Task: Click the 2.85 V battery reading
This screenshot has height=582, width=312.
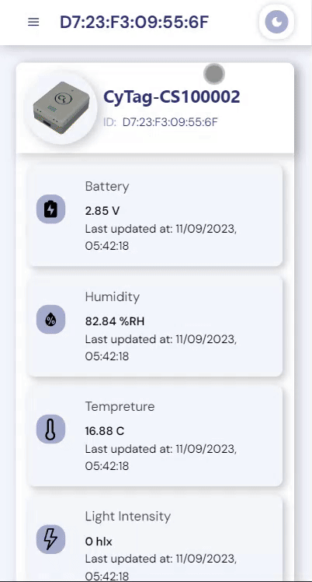Action: click(x=102, y=211)
